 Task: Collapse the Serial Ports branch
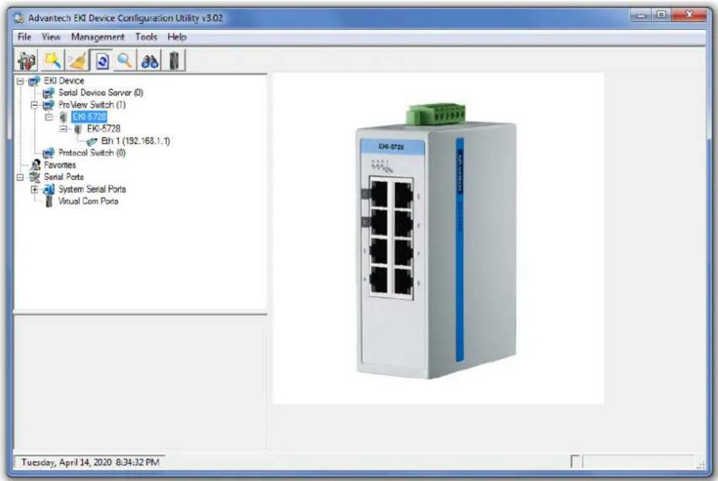tap(20, 177)
